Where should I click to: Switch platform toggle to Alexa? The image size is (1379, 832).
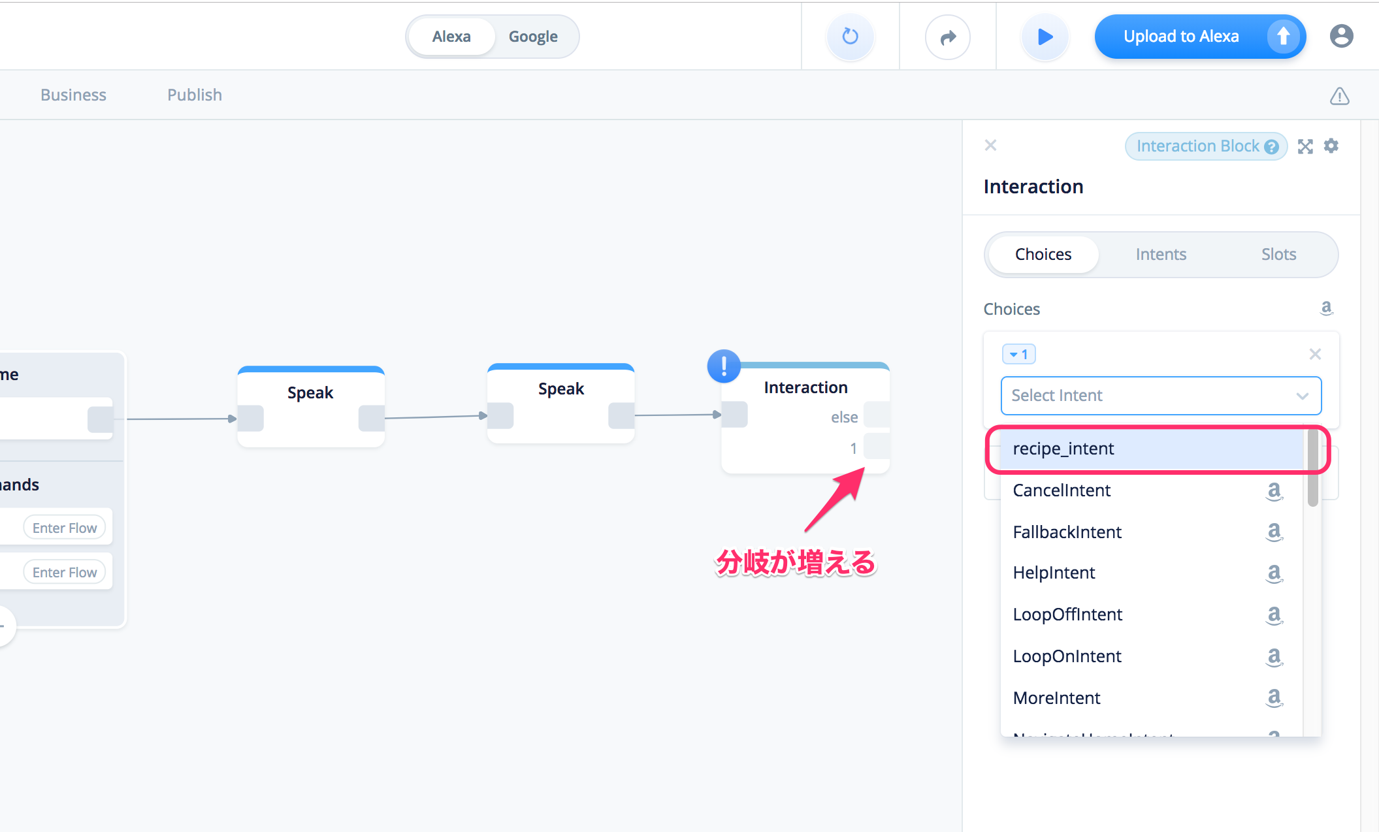click(451, 37)
